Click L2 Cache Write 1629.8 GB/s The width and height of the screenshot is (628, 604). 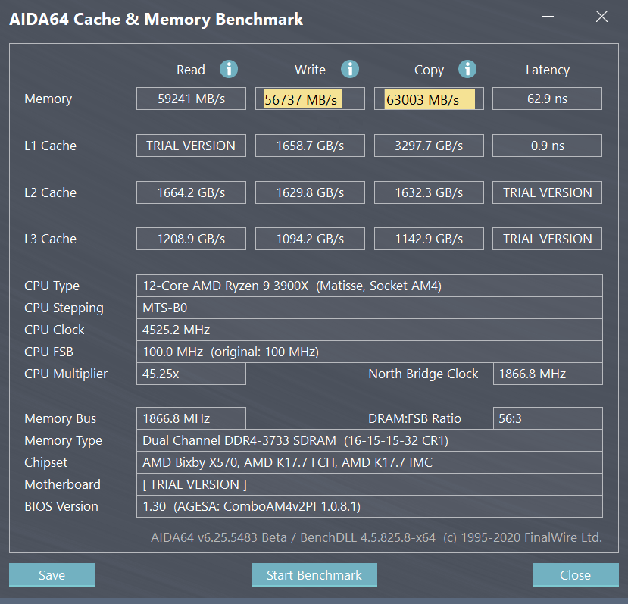310,192
